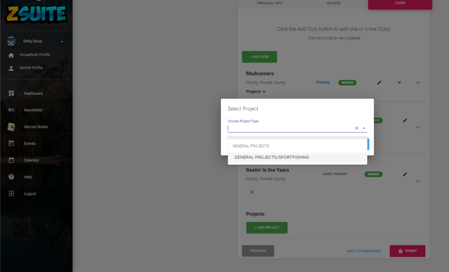This screenshot has width=449, height=272.
Task: Click the Add Club button
Action: pyautogui.click(x=259, y=57)
